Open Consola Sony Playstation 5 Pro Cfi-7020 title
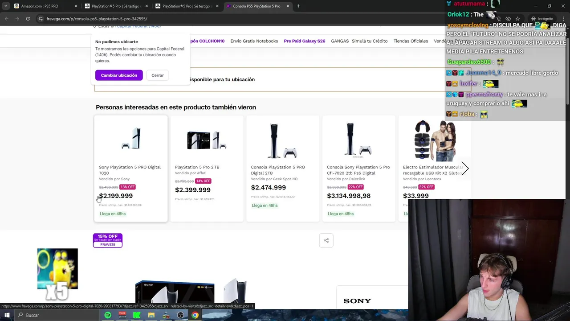 click(358, 170)
